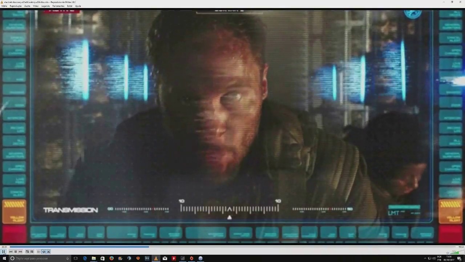
Task: Open the Mail app from taskbar
Action: pyautogui.click(x=165, y=258)
